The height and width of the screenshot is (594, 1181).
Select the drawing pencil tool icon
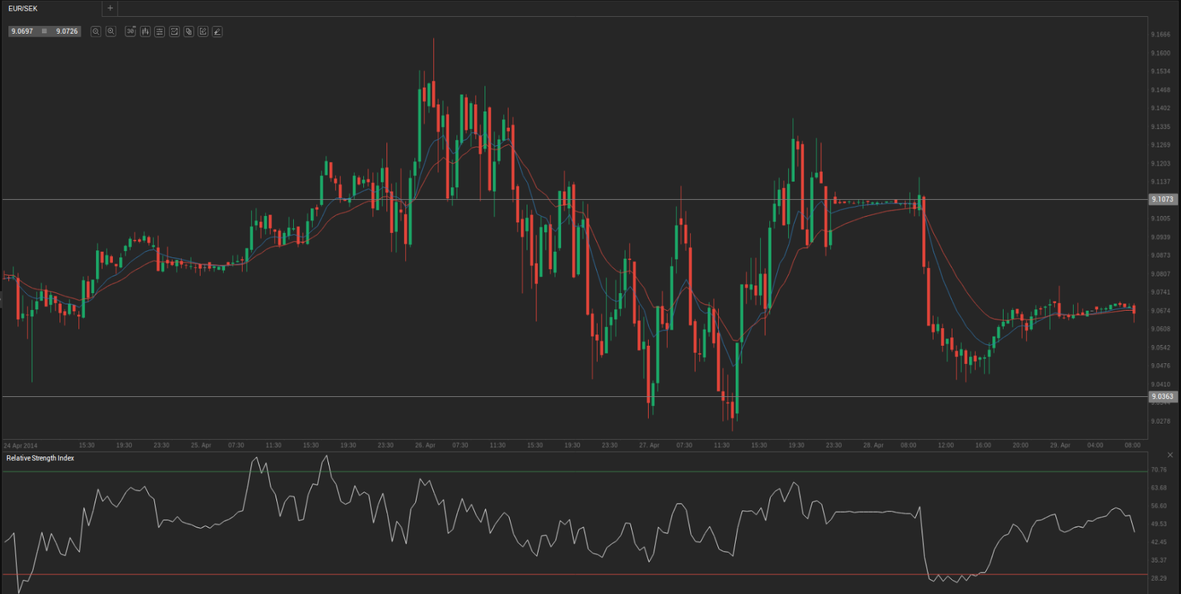click(217, 32)
